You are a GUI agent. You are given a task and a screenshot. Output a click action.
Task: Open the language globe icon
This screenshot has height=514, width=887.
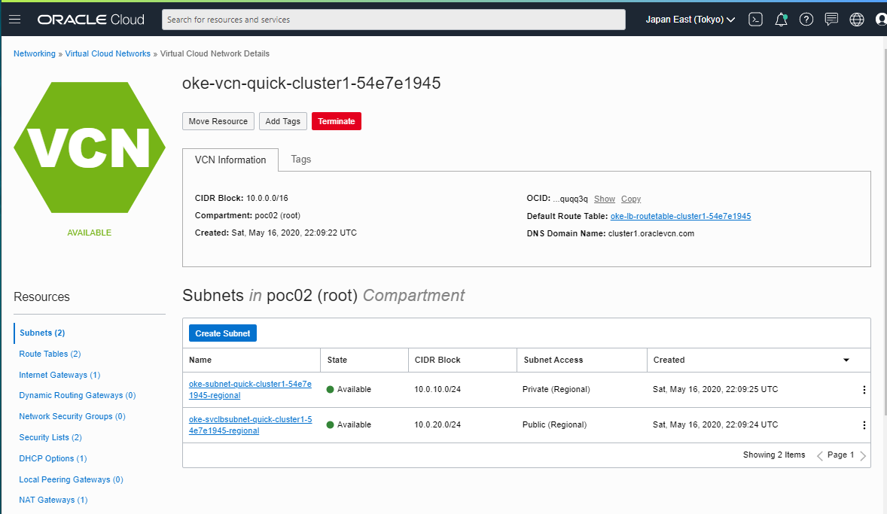pyautogui.click(x=856, y=20)
